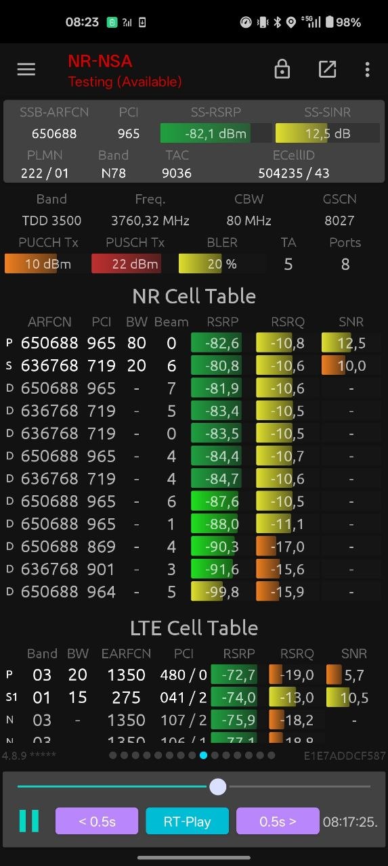Tap SSB-ARFCN value 650688 in header
388x866 pixels.
[54, 134]
